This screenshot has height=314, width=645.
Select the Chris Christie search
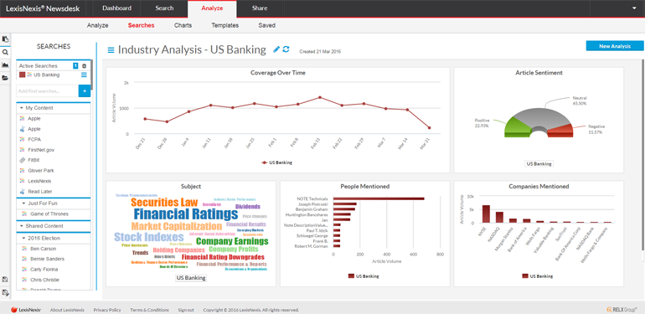coord(45,280)
